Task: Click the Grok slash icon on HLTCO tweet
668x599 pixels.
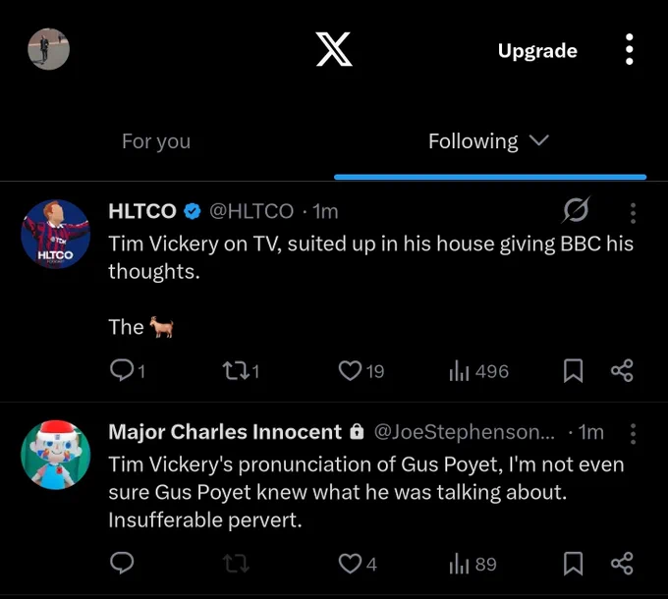Action: point(576,209)
